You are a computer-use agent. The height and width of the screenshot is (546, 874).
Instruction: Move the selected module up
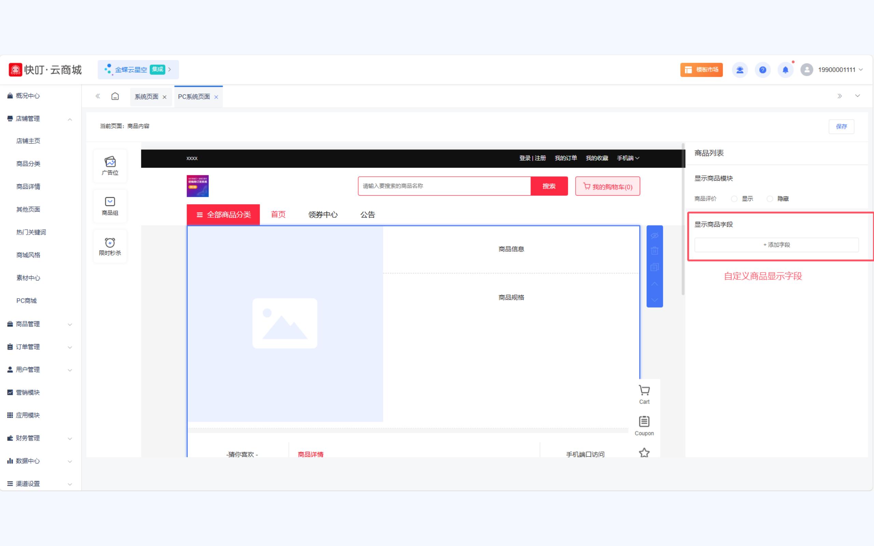[x=654, y=284]
